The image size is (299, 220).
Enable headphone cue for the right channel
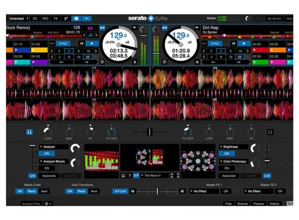pyautogui.click(x=270, y=132)
